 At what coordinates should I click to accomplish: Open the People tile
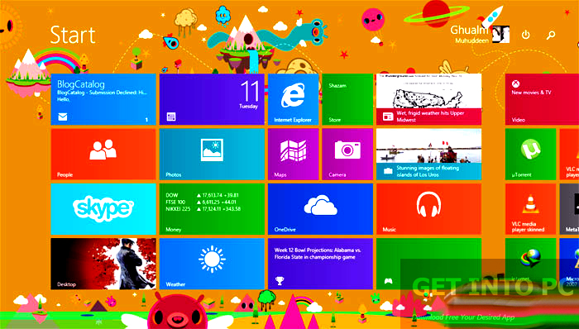point(103,155)
